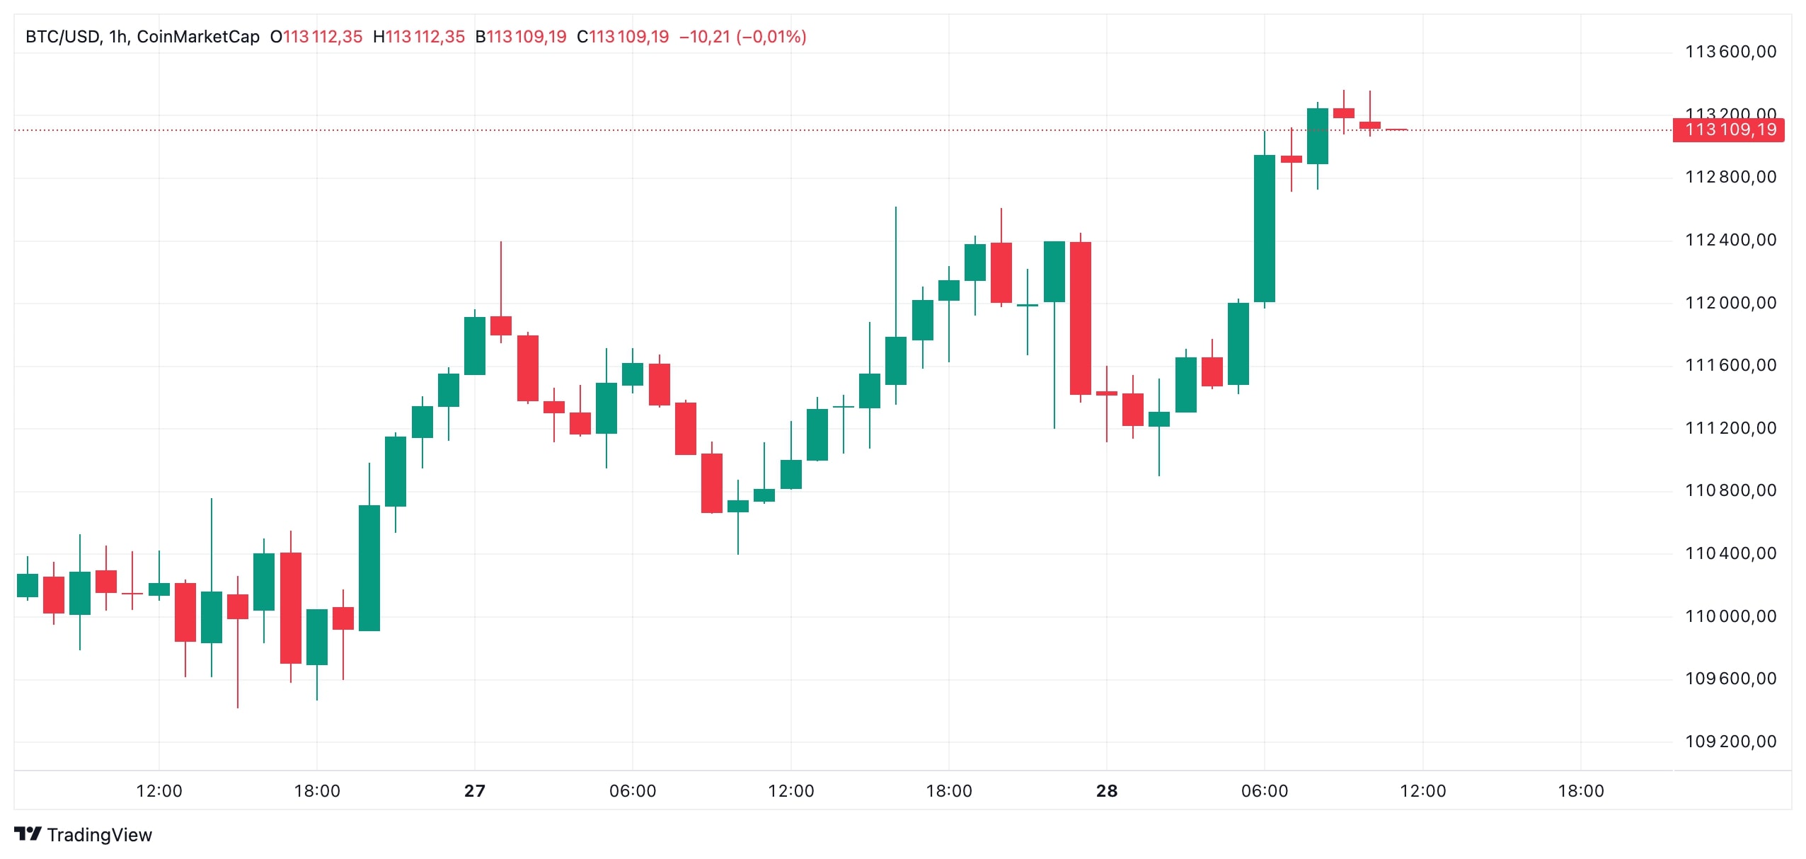Click the change value −10,21 (−0,01%)

[x=743, y=37]
